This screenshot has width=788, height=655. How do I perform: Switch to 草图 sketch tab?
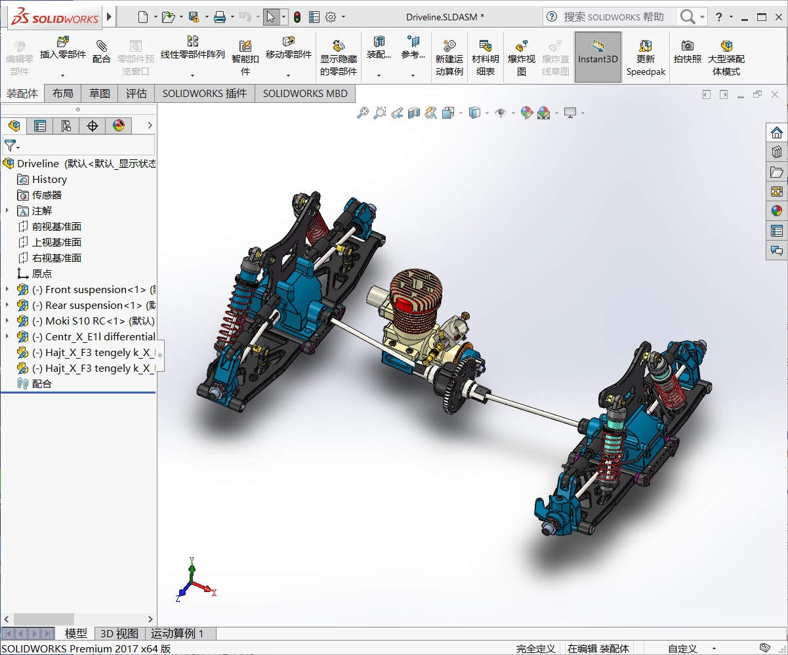100,94
